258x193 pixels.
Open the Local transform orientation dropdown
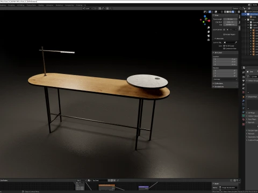[x=87, y=9]
